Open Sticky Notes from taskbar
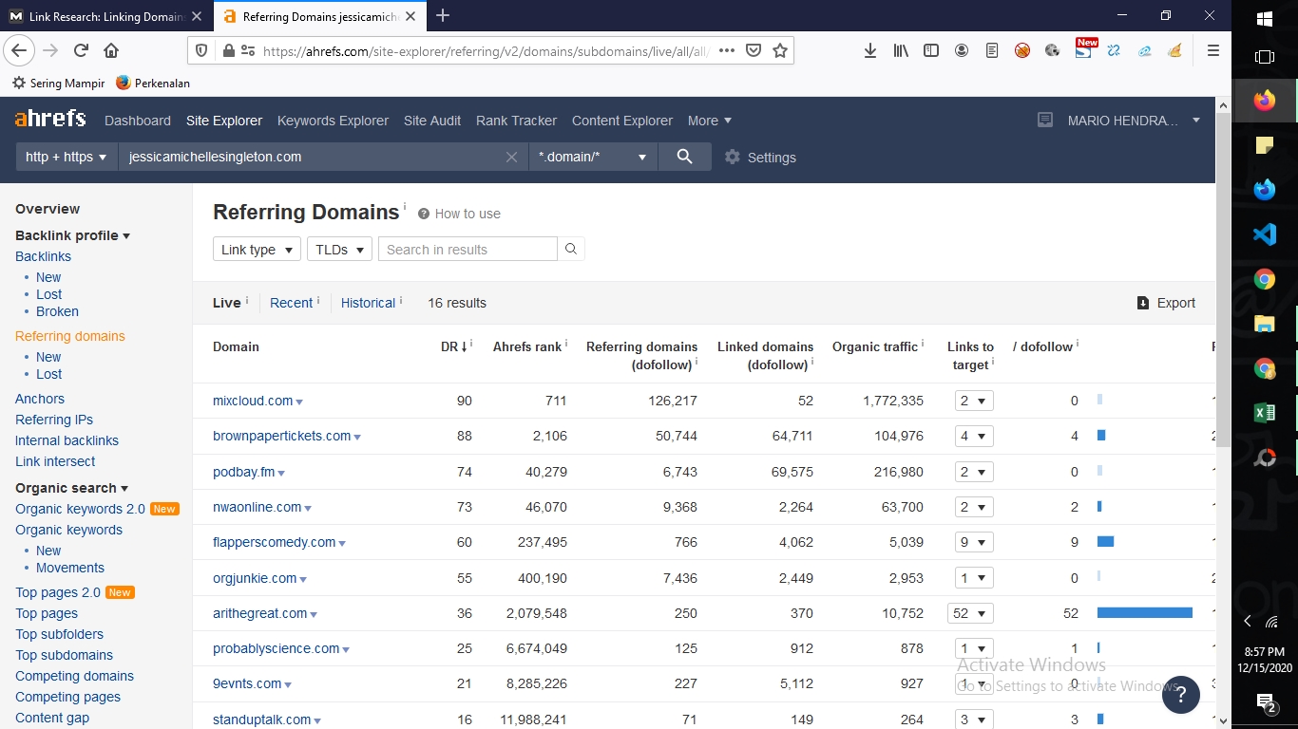This screenshot has height=729, width=1298. point(1265,145)
